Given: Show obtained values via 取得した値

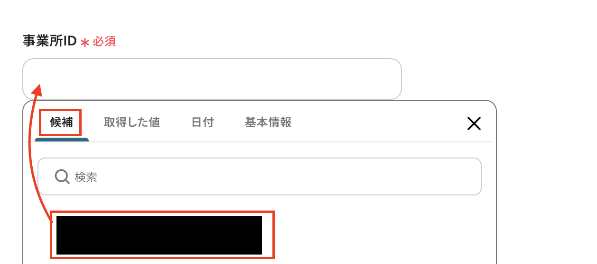Looking at the screenshot, I should [x=132, y=123].
